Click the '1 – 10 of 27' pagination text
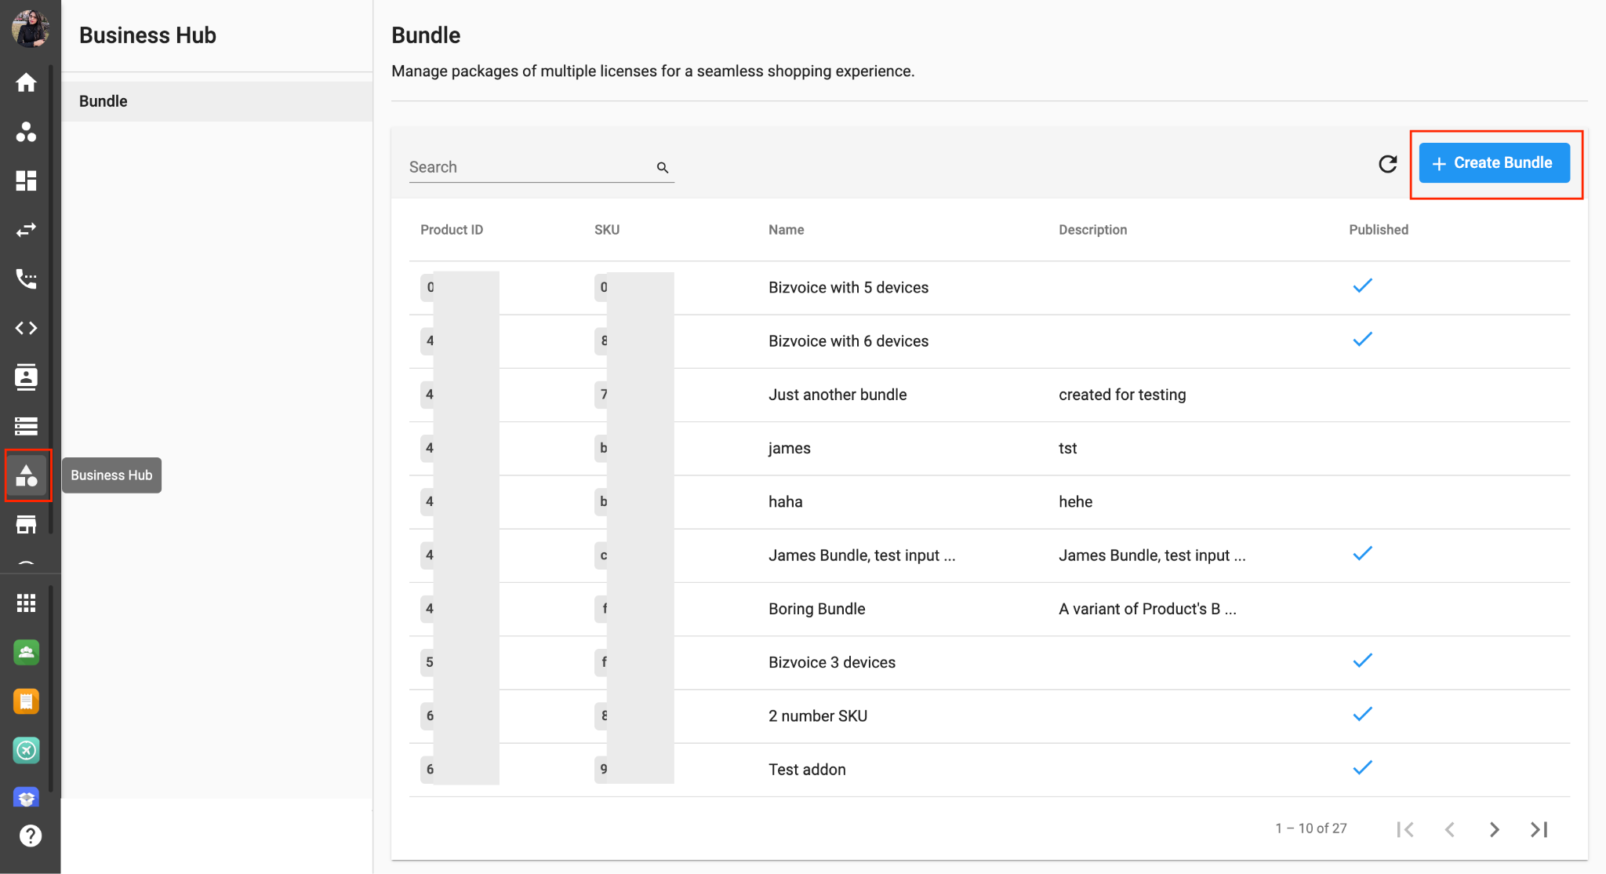The width and height of the screenshot is (1606, 874). (1310, 828)
